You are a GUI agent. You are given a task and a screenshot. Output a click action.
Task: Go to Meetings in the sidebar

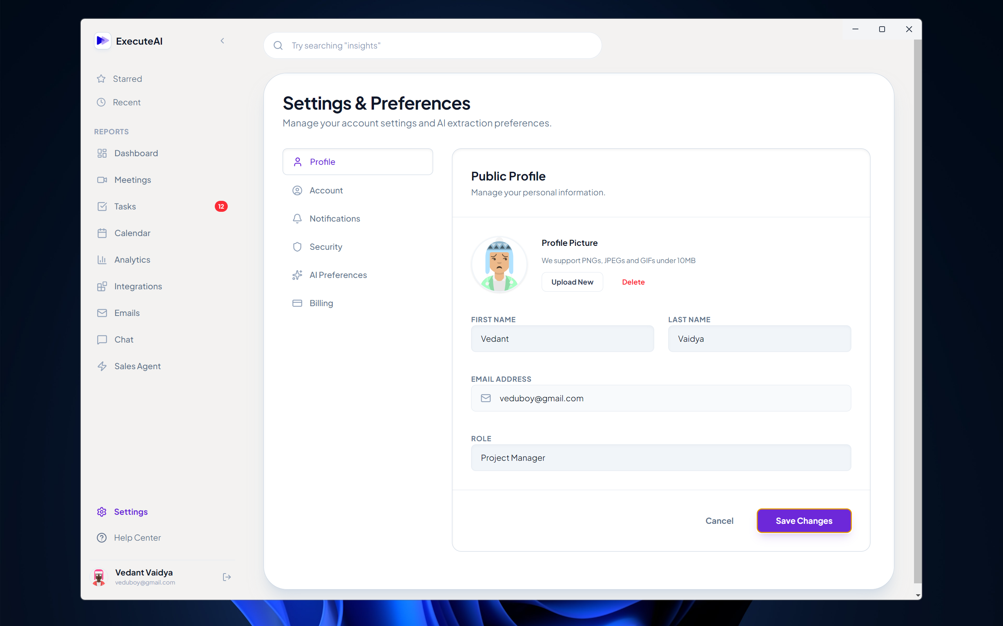coord(132,180)
